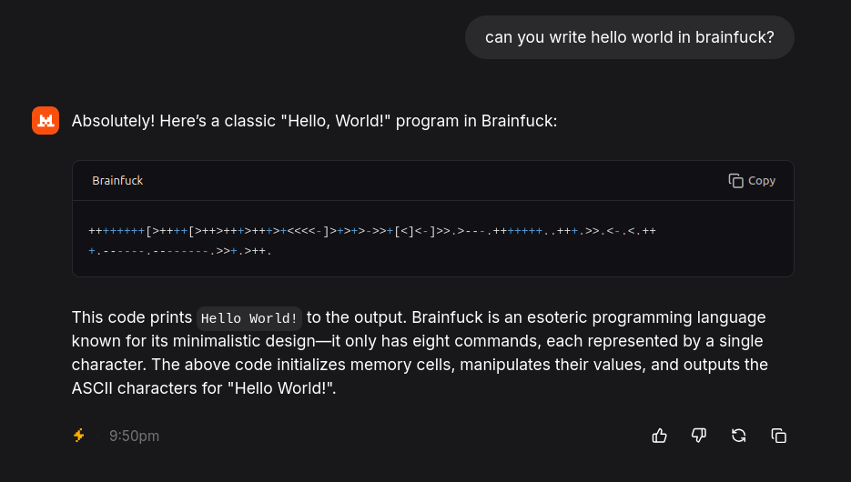Click the phrase This code prints
Screen dimensions: 851x482
tap(132, 317)
